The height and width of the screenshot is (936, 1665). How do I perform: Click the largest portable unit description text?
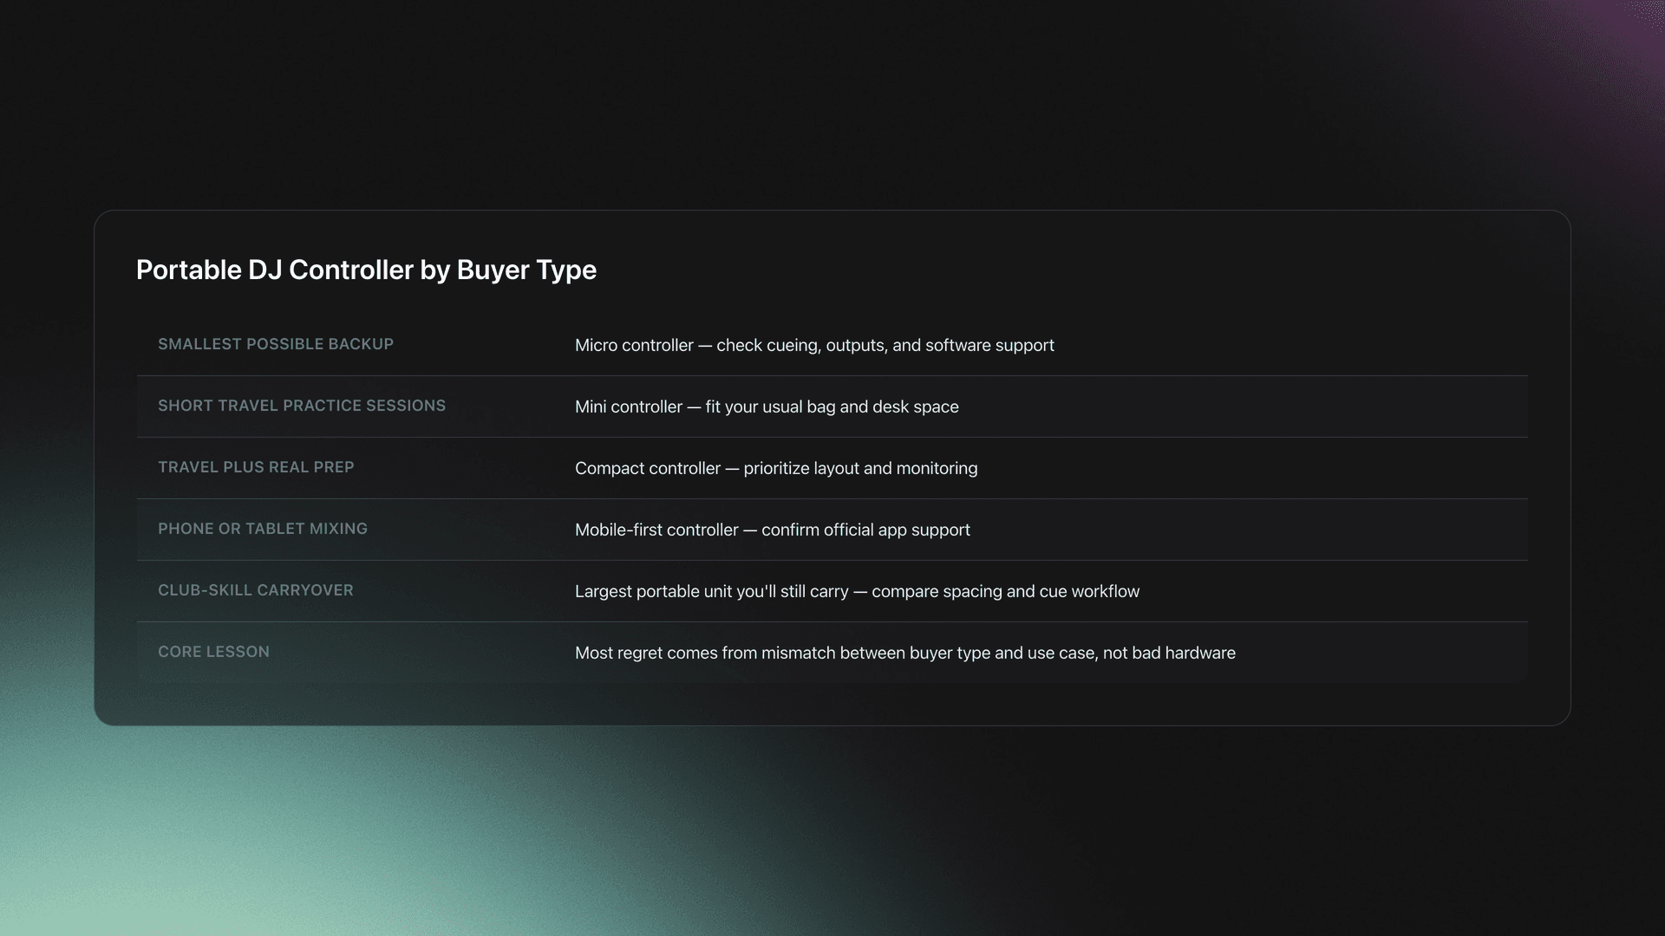tap(857, 591)
